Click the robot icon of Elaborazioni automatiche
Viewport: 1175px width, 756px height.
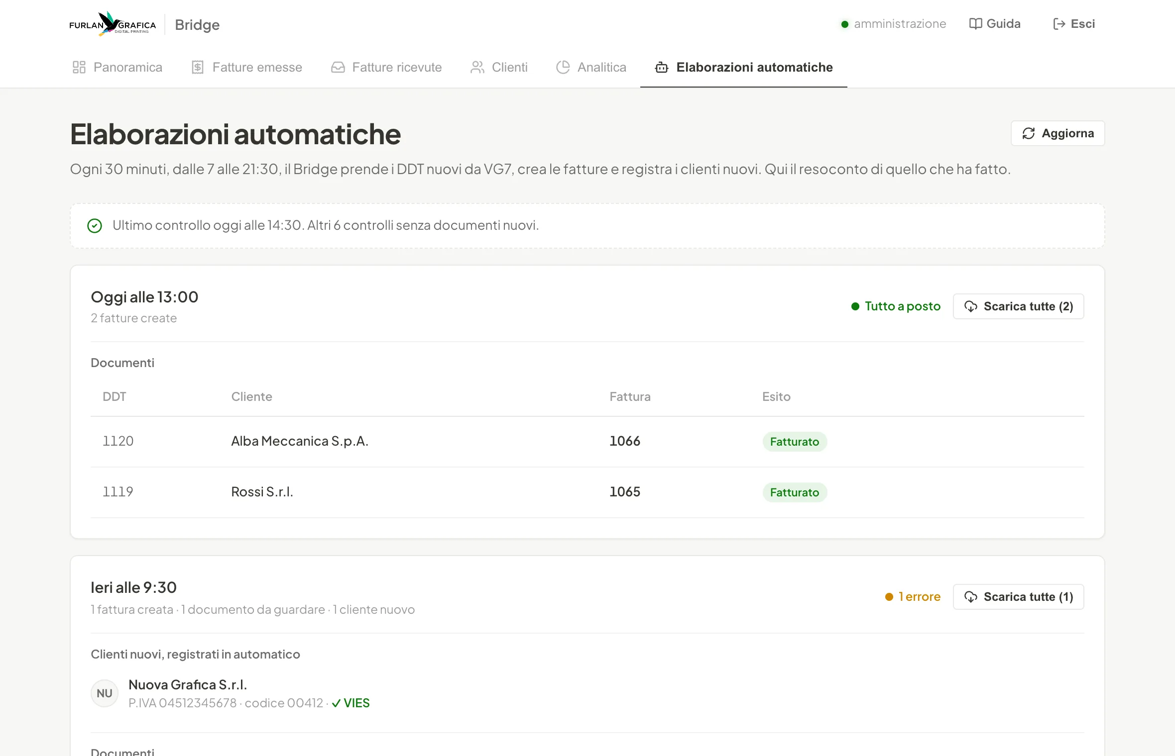point(662,67)
